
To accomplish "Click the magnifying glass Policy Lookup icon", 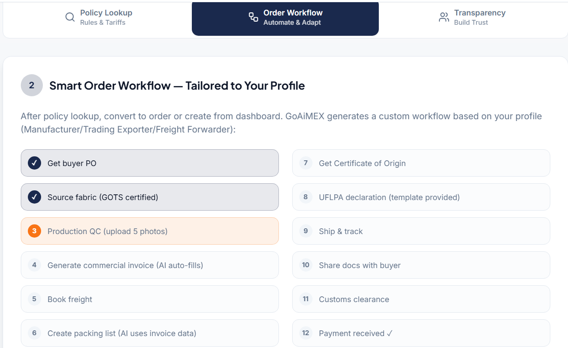I will pyautogui.click(x=70, y=17).
